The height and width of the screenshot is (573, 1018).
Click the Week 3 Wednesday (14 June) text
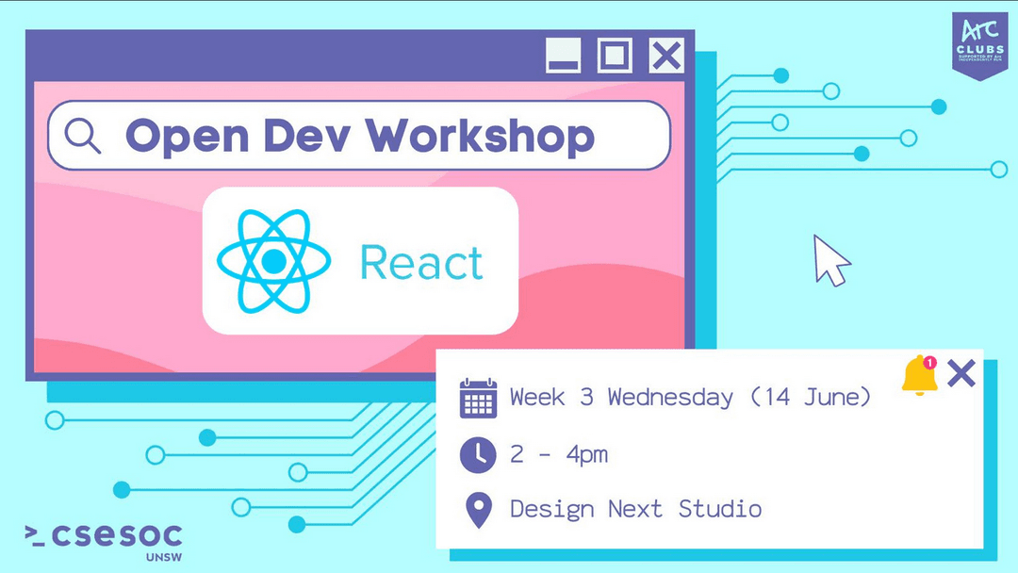(690, 397)
